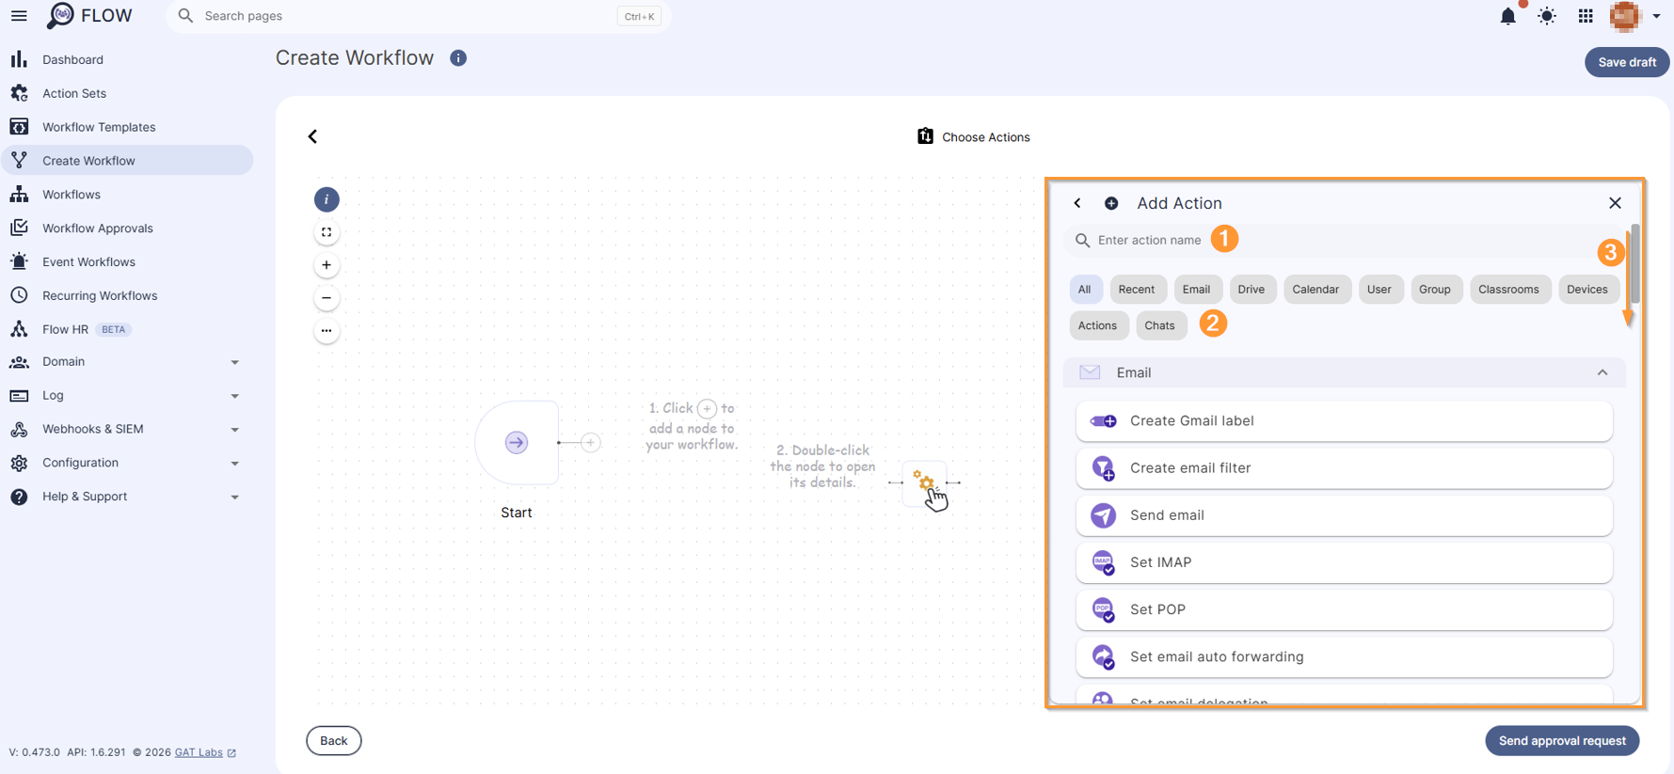Collapse the Email actions section
The height and width of the screenshot is (774, 1674).
point(1602,372)
